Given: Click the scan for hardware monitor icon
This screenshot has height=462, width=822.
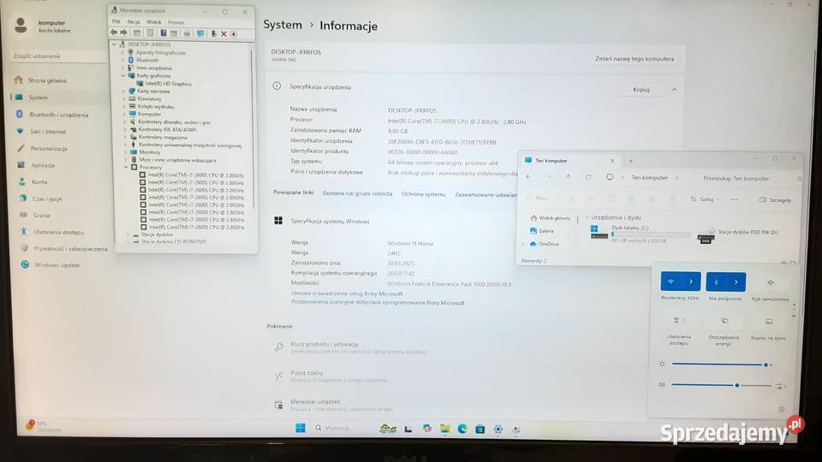Looking at the screenshot, I should 200,33.
